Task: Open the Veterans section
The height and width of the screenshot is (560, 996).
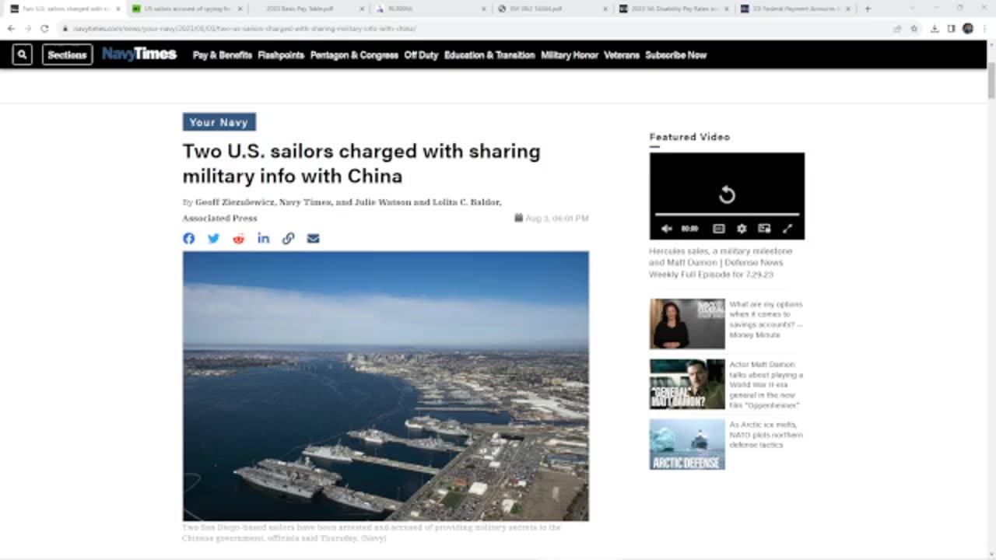Action: (621, 55)
